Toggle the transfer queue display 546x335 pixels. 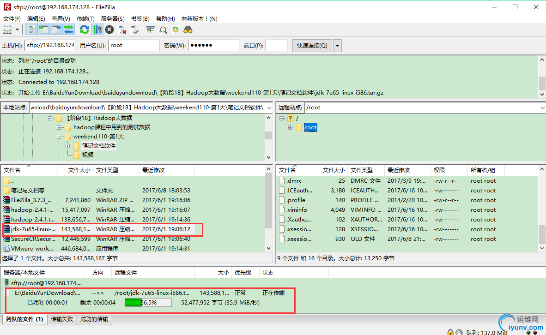point(69,30)
